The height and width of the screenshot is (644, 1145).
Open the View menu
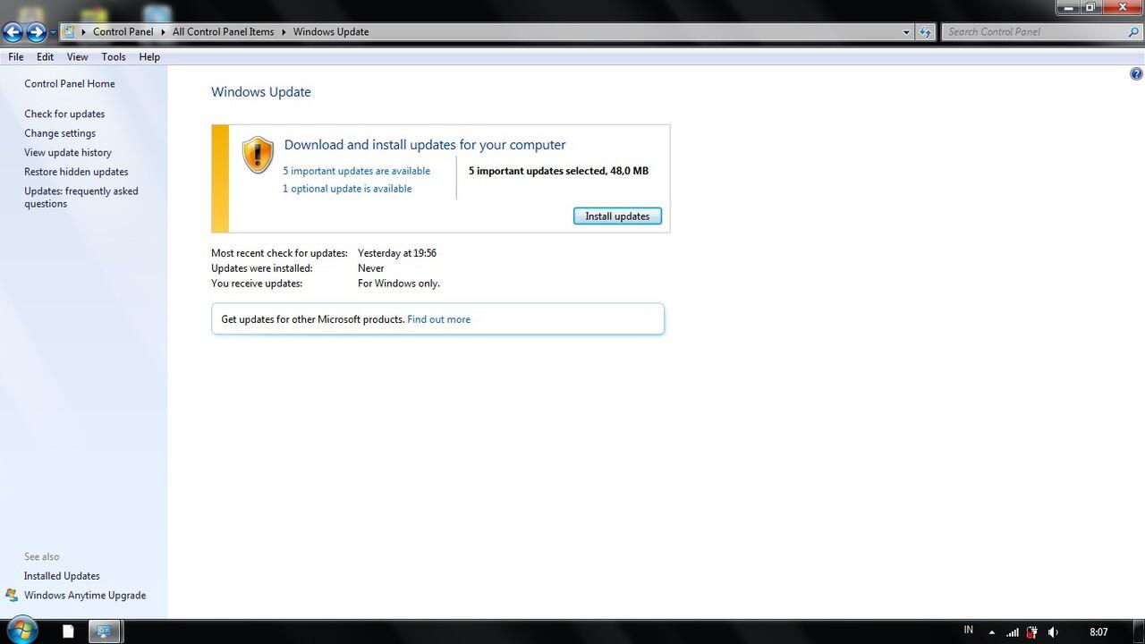(x=77, y=56)
